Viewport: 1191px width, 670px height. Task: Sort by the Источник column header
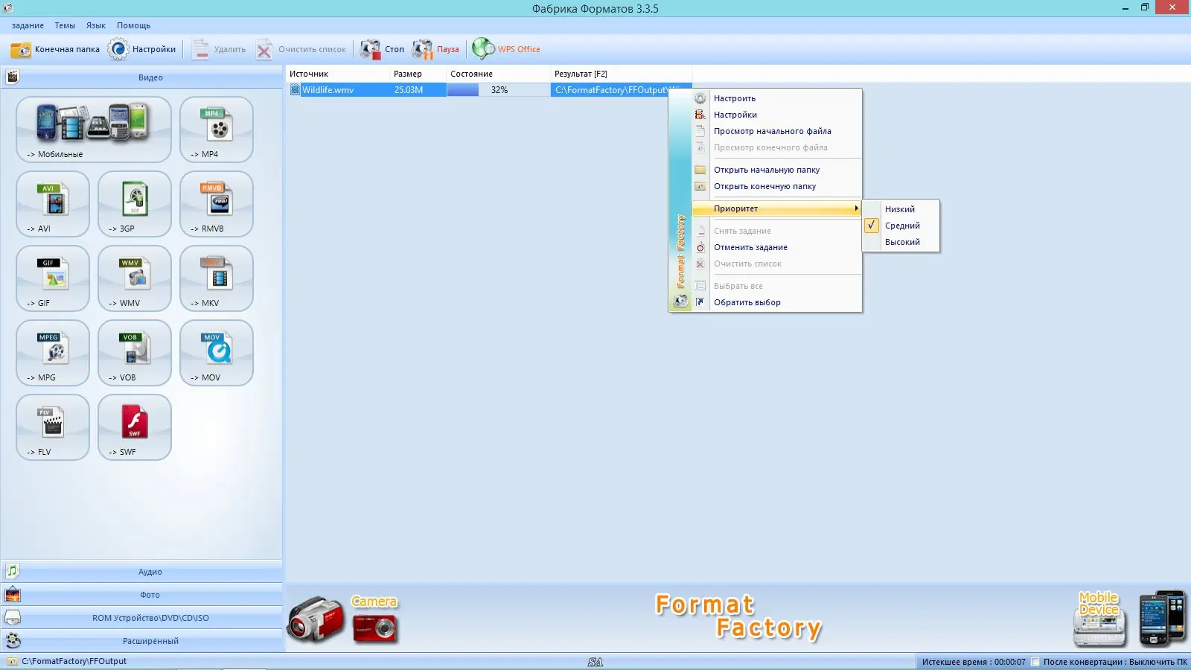pyautogui.click(x=338, y=74)
